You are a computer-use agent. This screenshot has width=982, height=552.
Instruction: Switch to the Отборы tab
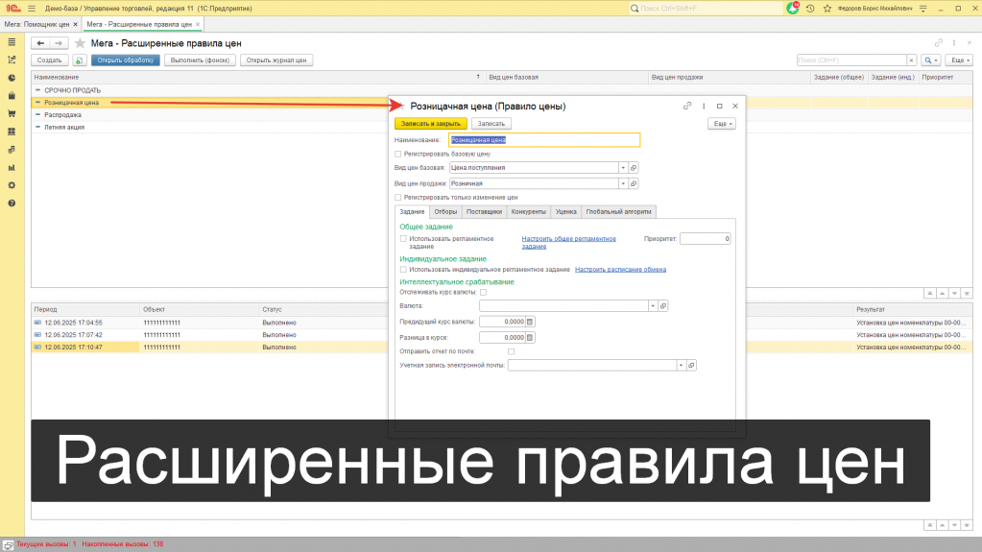(x=446, y=212)
